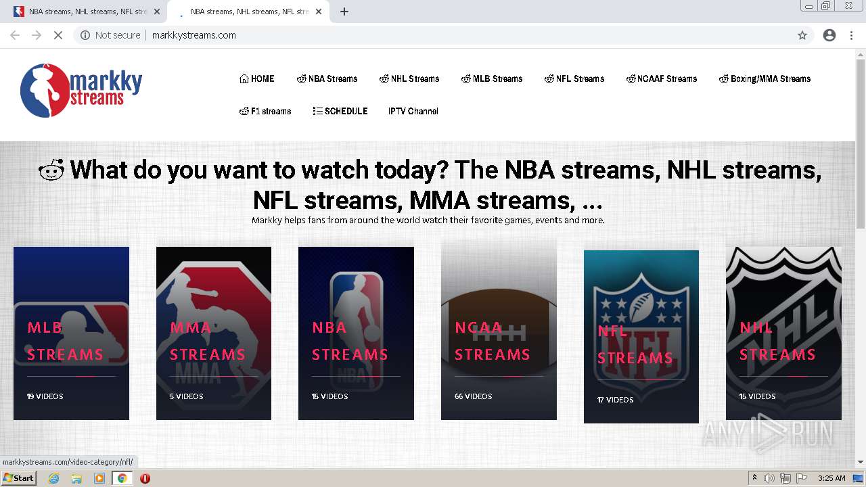
Task: Click the 3:25 AM system clock
Action: (831, 478)
